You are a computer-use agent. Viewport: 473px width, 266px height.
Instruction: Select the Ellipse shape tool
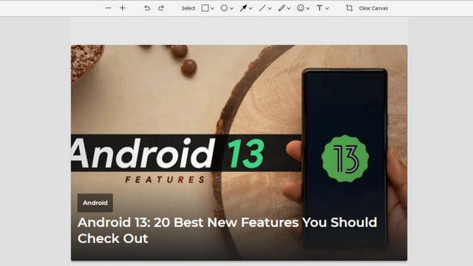point(224,8)
